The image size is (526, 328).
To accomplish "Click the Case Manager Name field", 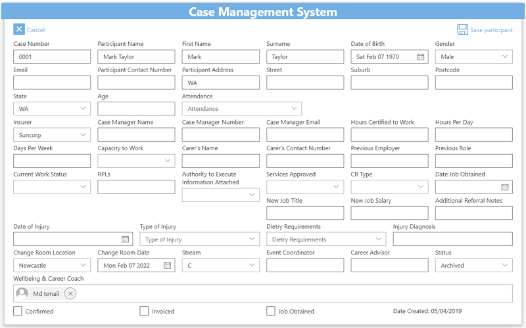I will [136, 135].
